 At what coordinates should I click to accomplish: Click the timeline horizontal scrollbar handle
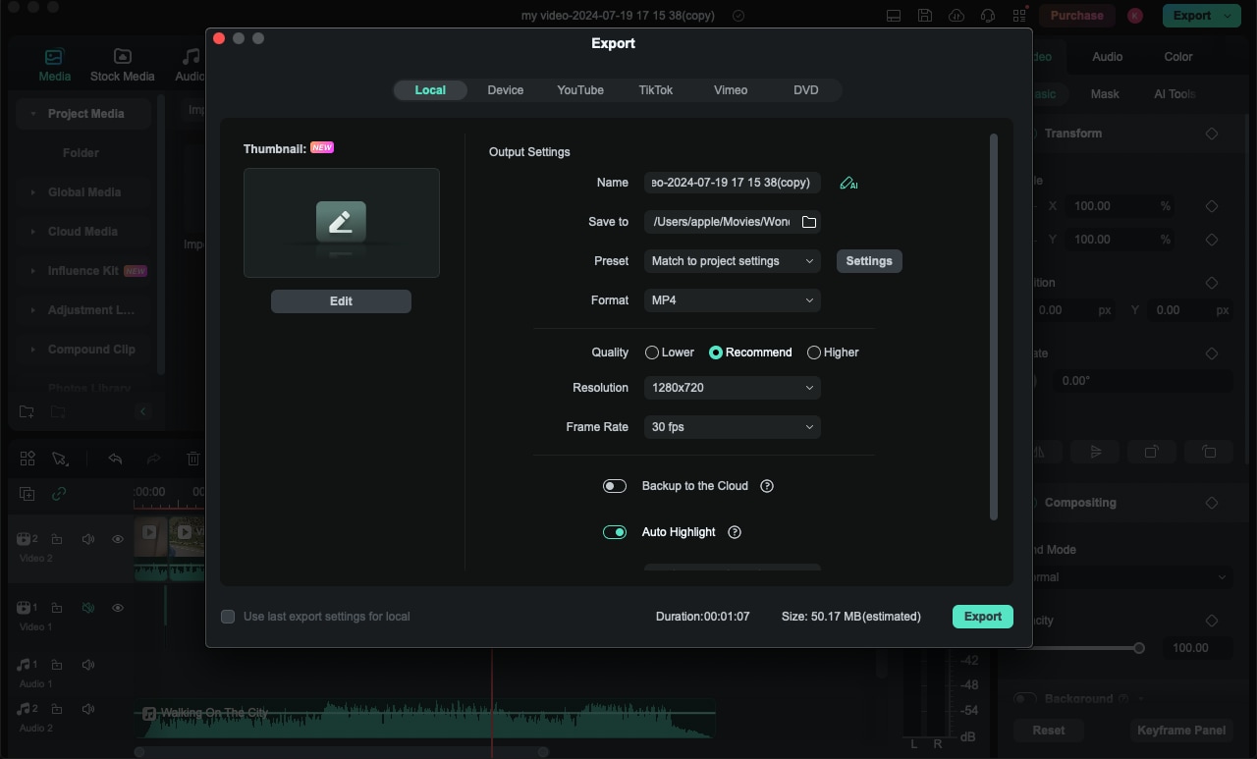(x=342, y=752)
